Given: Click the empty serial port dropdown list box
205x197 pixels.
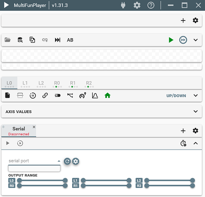Looking at the screenshot, I should pyautogui.click(x=34, y=169).
